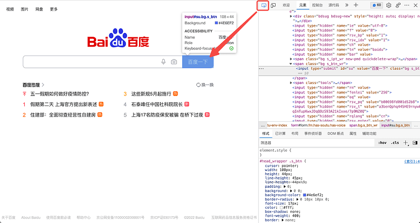Click the camera image search icon

click(x=174, y=62)
